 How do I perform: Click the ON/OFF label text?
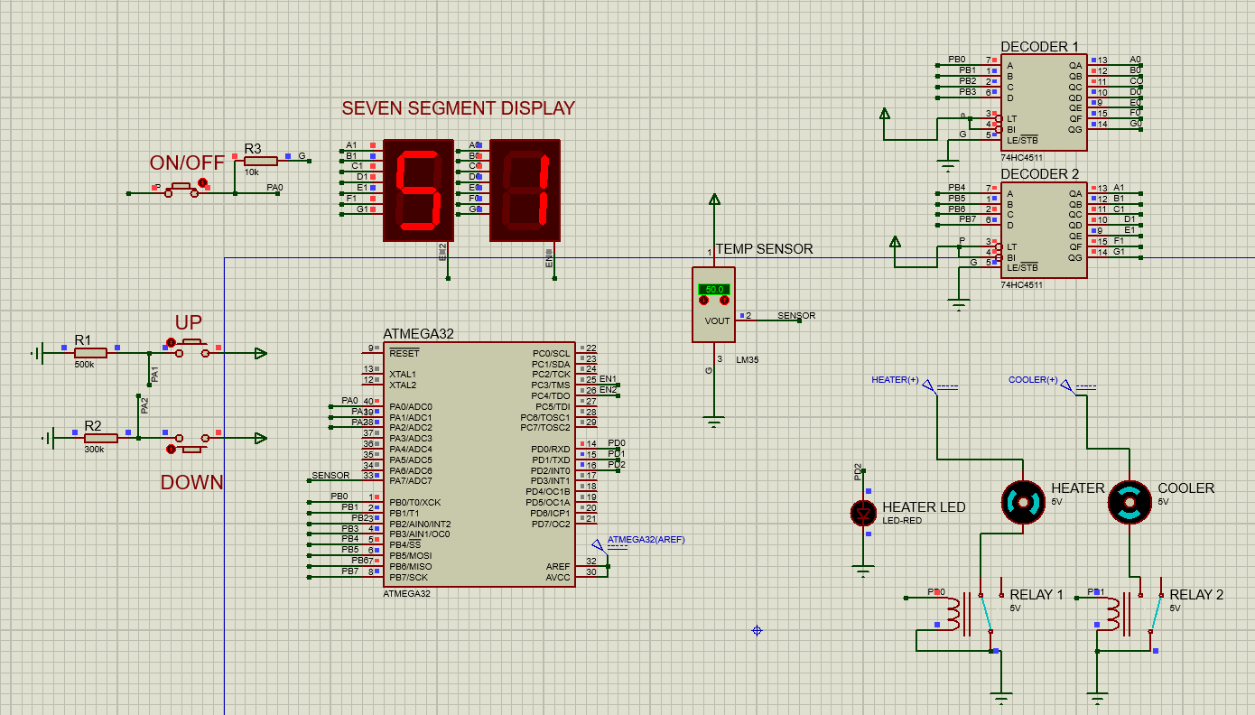(187, 163)
